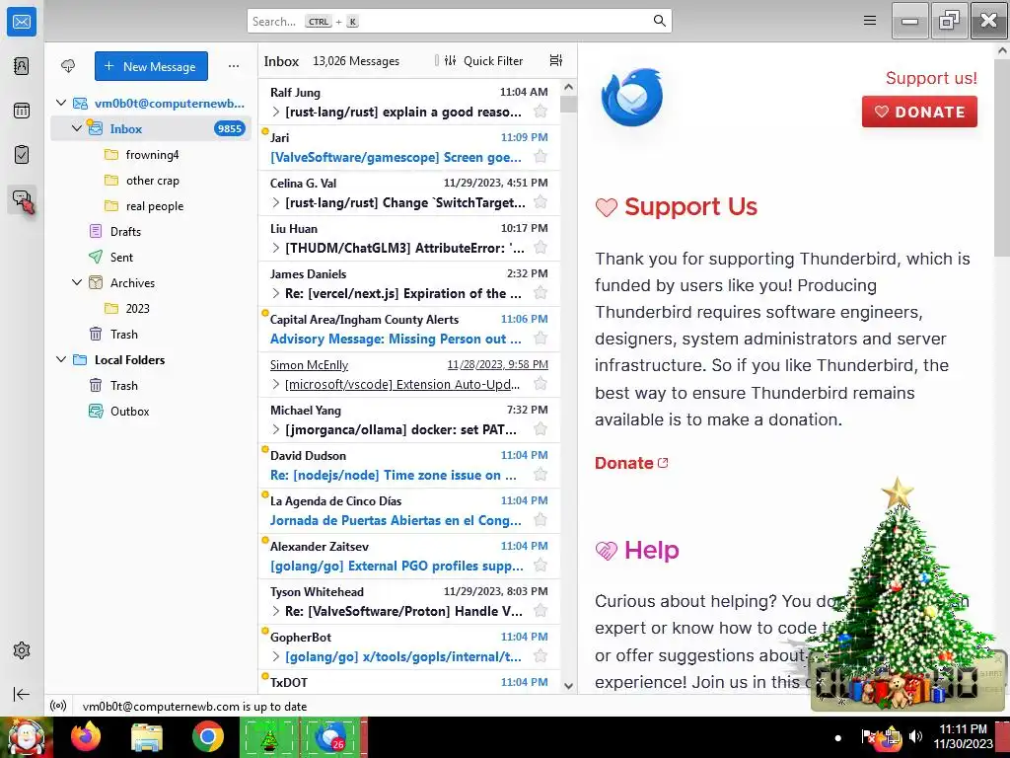Click start page scrollbar thumb
Image resolution: width=1010 pixels, height=758 pixels.
click(x=1002, y=158)
